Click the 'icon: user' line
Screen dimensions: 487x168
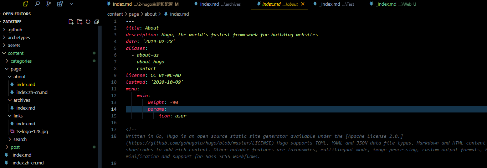click(x=173, y=116)
